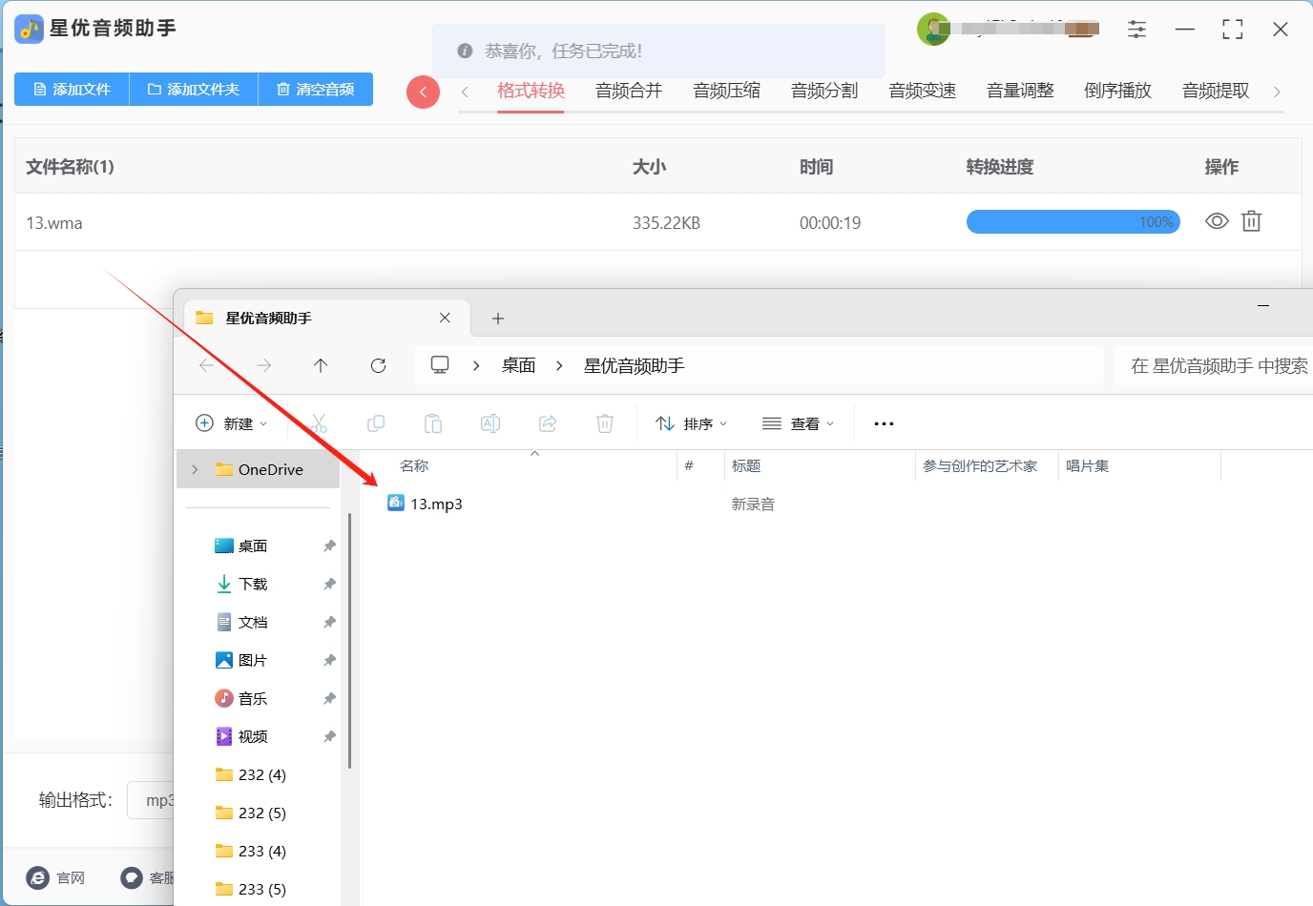
Task: Click the Cut scissors icon
Action: (x=319, y=423)
